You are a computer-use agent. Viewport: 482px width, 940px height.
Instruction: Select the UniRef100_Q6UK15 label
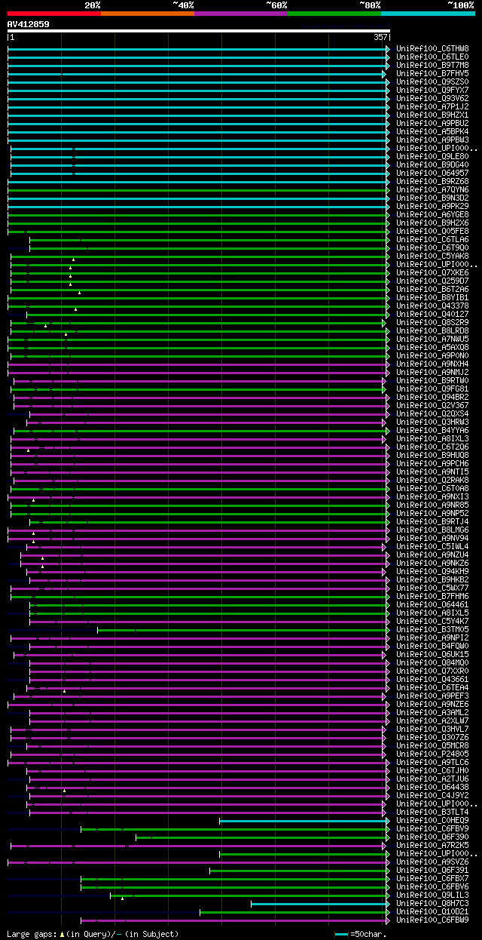tap(433, 654)
